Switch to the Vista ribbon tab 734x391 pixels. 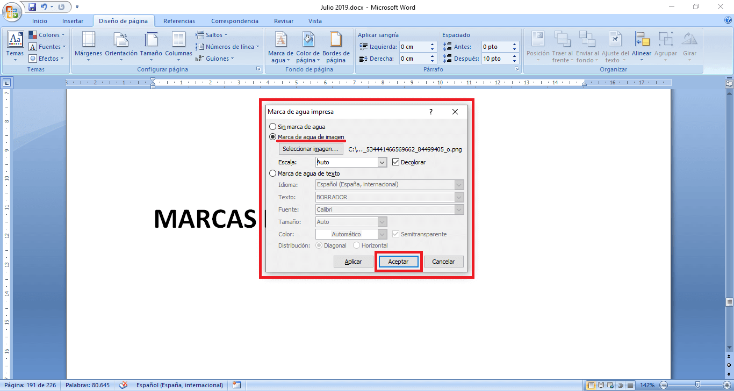click(x=315, y=21)
